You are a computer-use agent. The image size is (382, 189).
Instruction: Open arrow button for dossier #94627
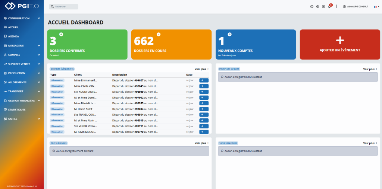(x=204, y=80)
